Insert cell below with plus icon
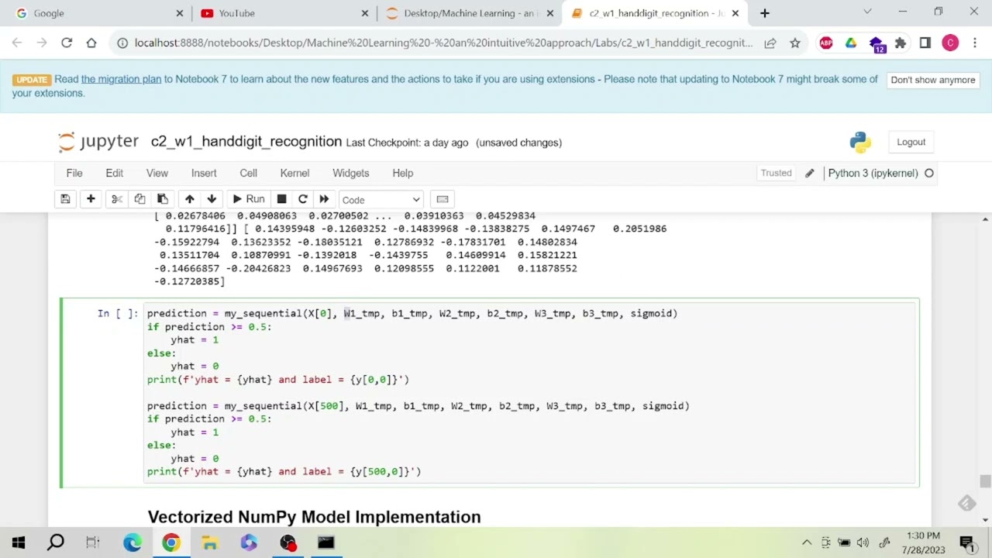This screenshot has height=558, width=992. (91, 199)
